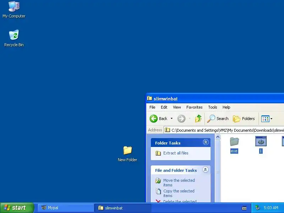
Task: Click the Extract all files icon
Action: click(158, 153)
